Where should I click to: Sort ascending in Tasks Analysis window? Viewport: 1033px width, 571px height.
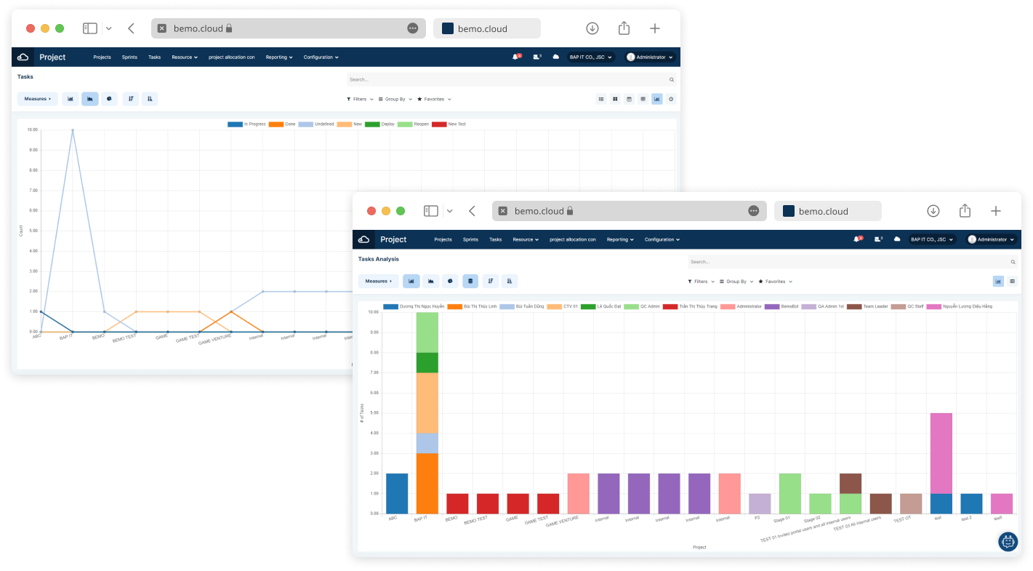click(510, 281)
